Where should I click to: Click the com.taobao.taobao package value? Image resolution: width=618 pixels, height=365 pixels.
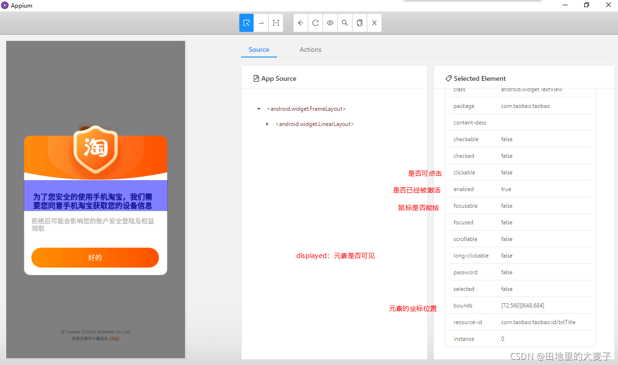(x=525, y=106)
